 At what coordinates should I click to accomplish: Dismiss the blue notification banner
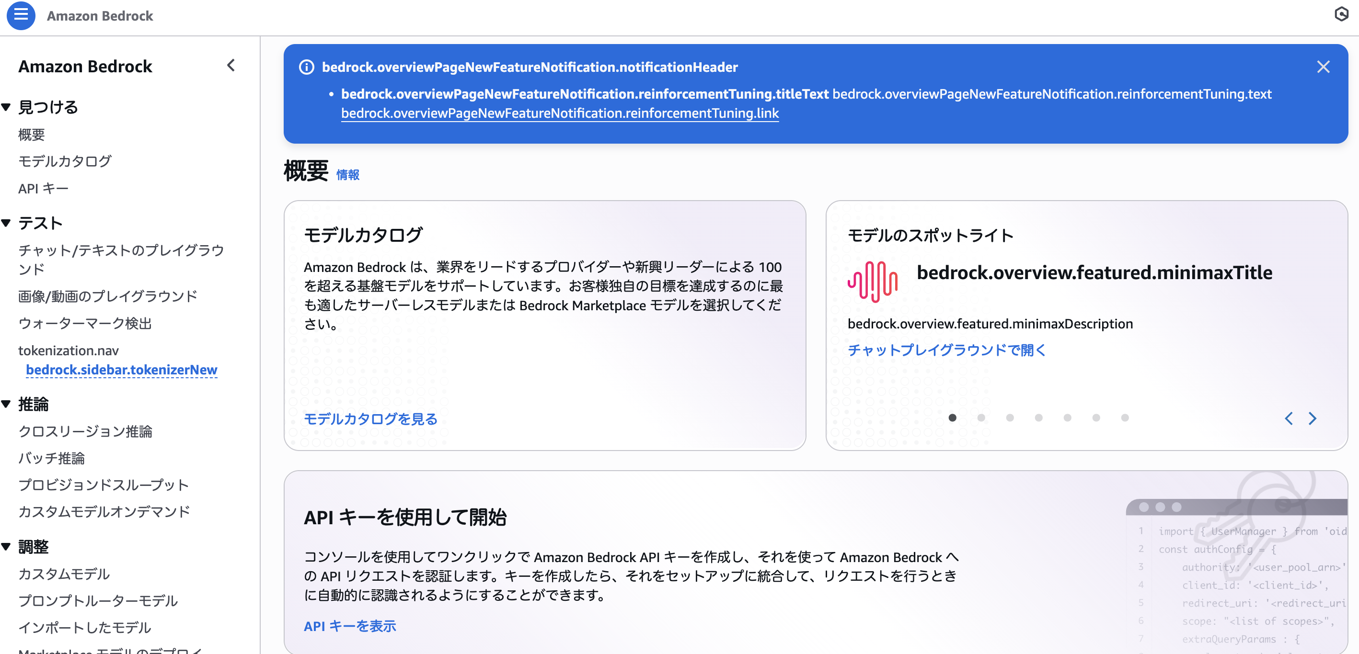(x=1324, y=67)
